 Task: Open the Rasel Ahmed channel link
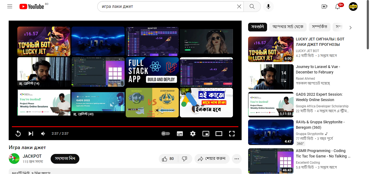pyautogui.click(x=305, y=79)
